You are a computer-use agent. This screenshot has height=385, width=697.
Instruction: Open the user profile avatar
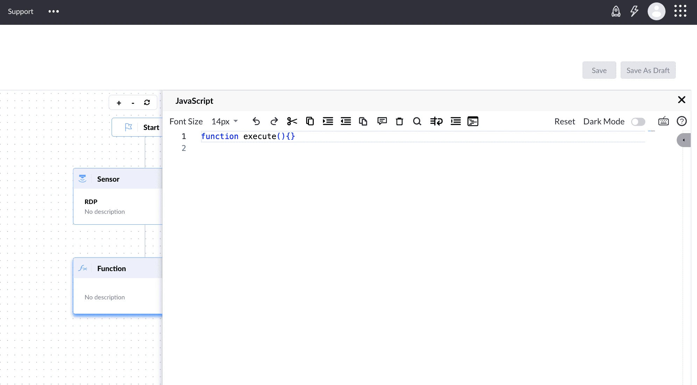656,12
